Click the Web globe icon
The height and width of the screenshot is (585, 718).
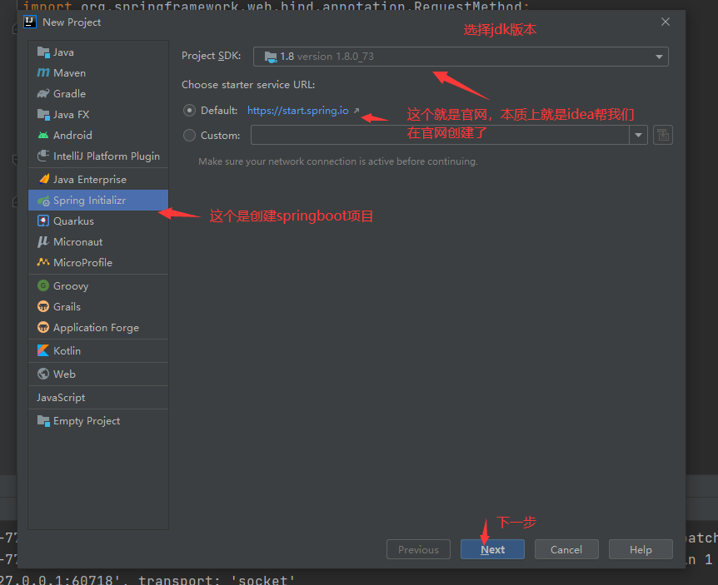point(43,374)
